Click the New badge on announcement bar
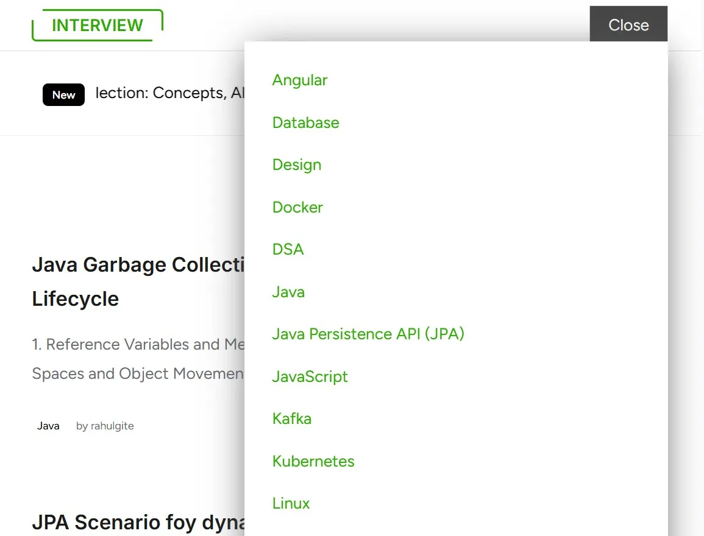704x536 pixels. (x=64, y=94)
